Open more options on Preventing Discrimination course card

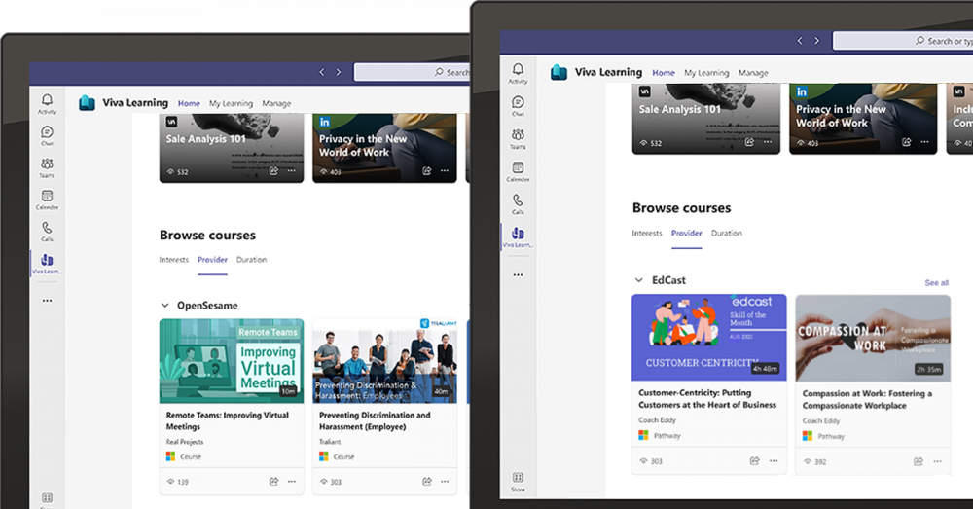tap(445, 481)
